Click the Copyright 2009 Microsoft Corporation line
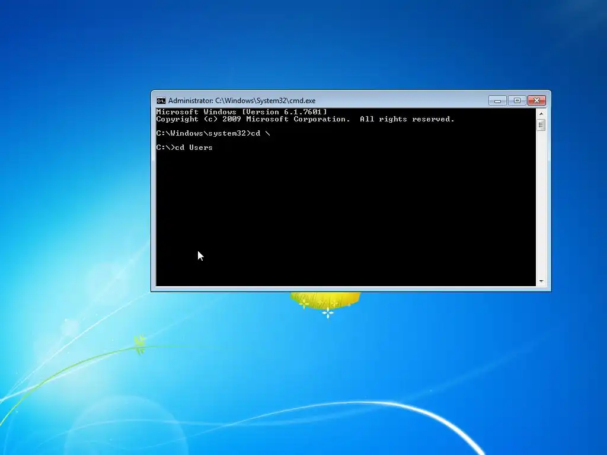The image size is (607, 455). point(305,119)
